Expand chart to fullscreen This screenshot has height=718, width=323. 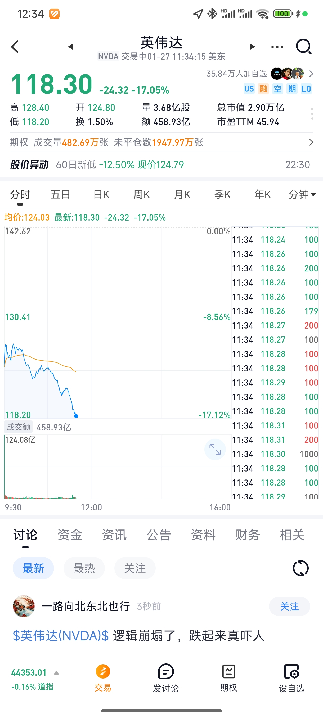pyautogui.click(x=215, y=449)
